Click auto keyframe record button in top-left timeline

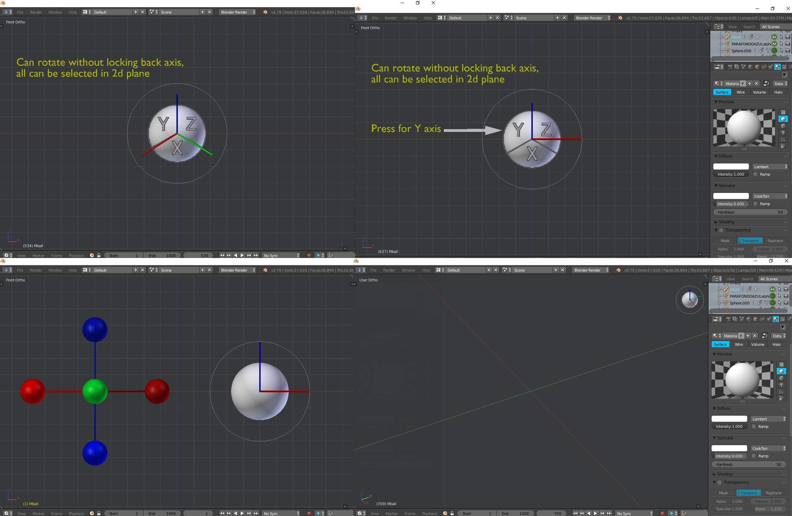pos(309,255)
